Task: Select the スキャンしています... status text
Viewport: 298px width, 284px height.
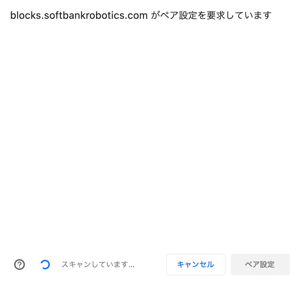Action: tap(98, 265)
